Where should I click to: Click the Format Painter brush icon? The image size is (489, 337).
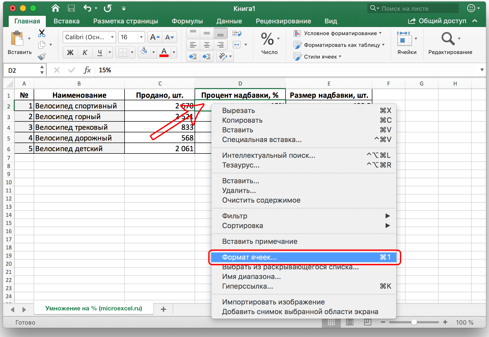[x=42, y=56]
